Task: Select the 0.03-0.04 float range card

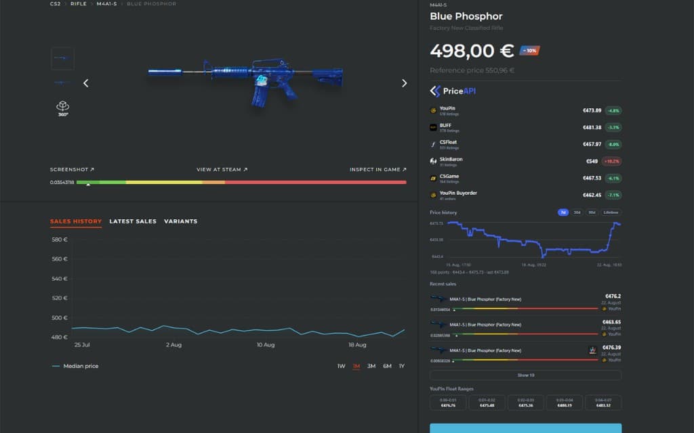Action: [x=565, y=403]
